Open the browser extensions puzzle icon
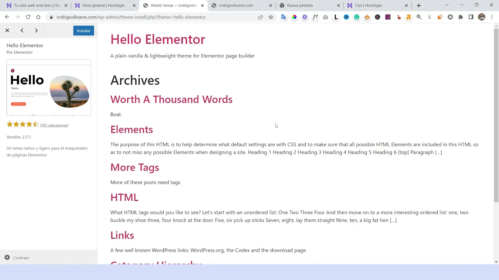This screenshot has height=280, width=499. (x=461, y=17)
